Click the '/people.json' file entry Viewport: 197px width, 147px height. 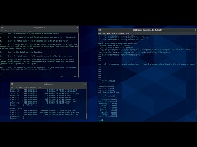pyautogui.click(x=70, y=101)
